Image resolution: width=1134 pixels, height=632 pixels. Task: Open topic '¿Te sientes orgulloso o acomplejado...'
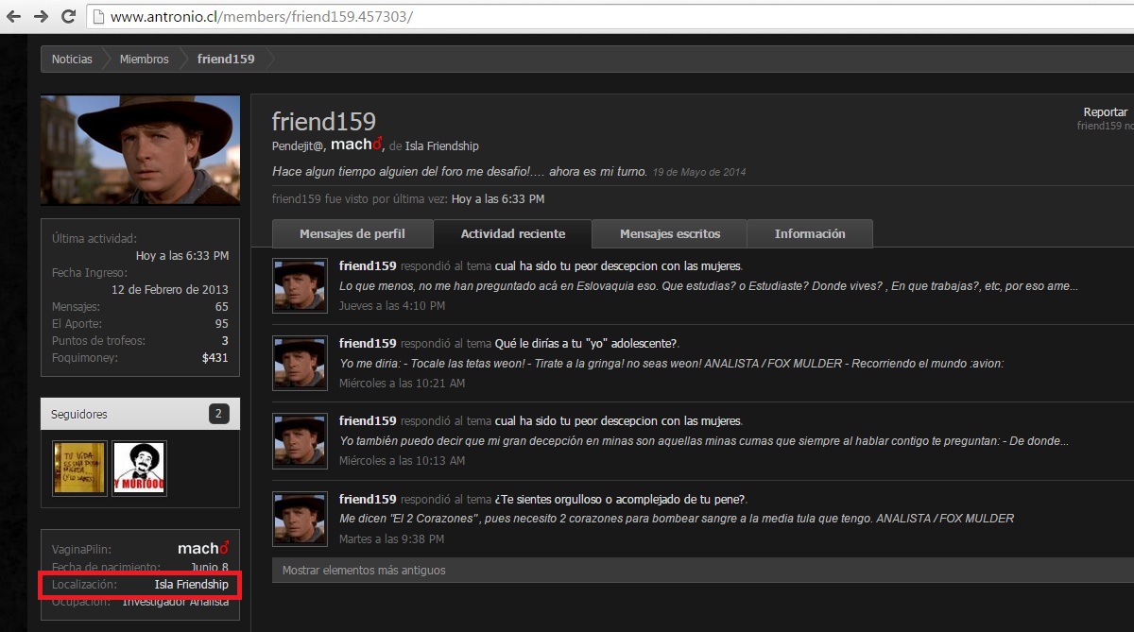(x=621, y=499)
